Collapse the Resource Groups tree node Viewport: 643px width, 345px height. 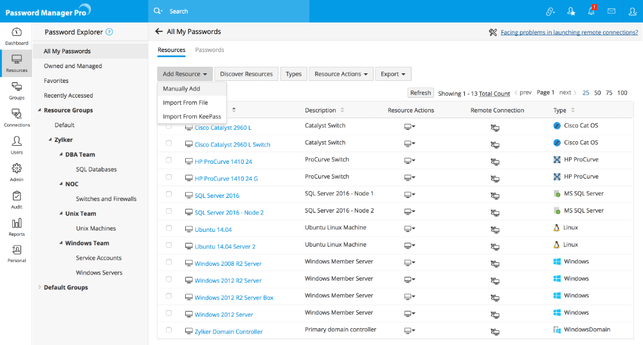tap(40, 110)
